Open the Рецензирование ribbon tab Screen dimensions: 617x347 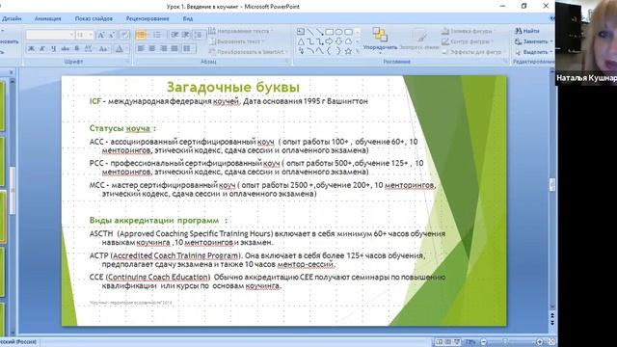click(148, 18)
